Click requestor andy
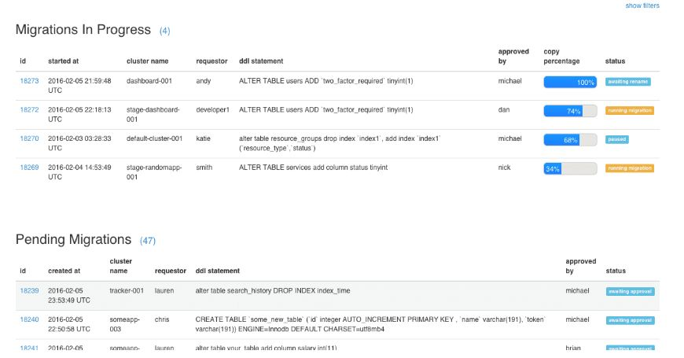The height and width of the screenshot is (358, 684). (x=204, y=81)
